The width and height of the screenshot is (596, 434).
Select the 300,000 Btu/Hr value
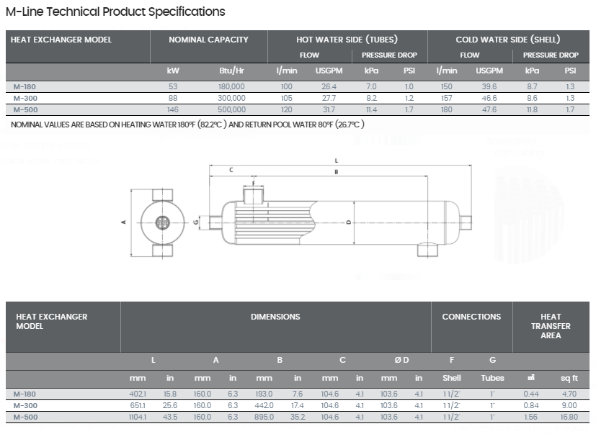pyautogui.click(x=231, y=99)
